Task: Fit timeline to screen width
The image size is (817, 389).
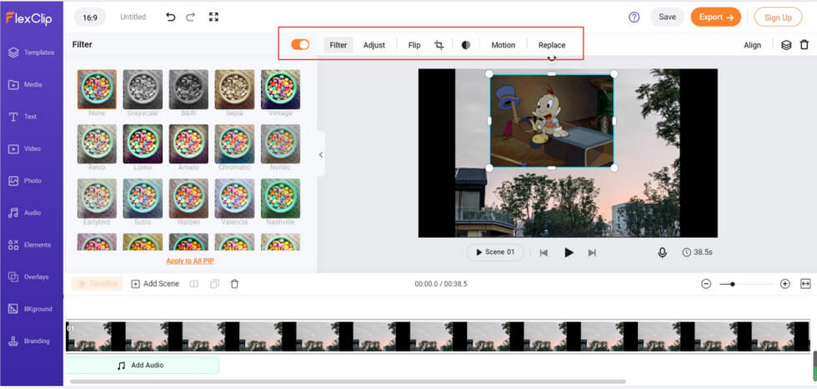Action: (x=805, y=284)
